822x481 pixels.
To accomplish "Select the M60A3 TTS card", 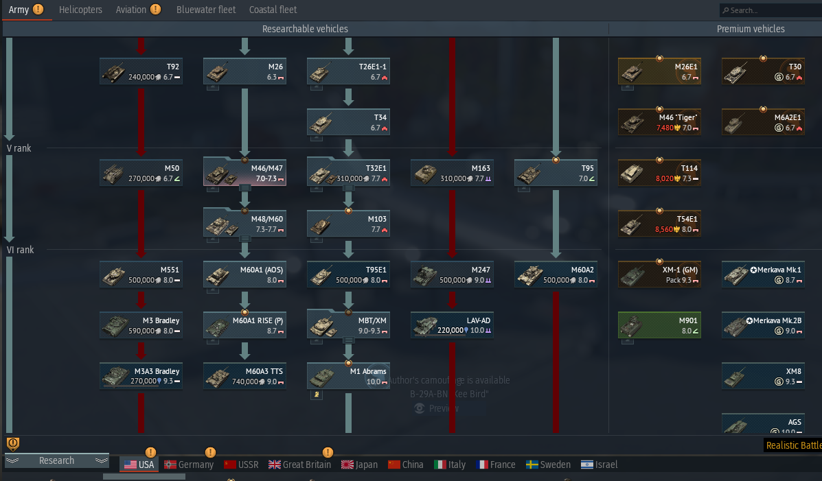I will [245, 376].
